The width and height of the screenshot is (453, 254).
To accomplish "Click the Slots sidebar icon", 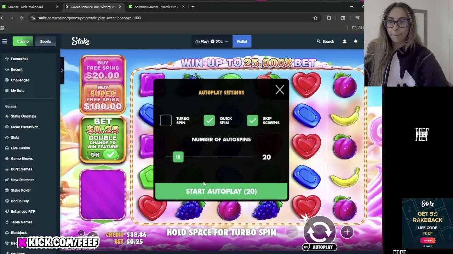I will click(x=7, y=137).
